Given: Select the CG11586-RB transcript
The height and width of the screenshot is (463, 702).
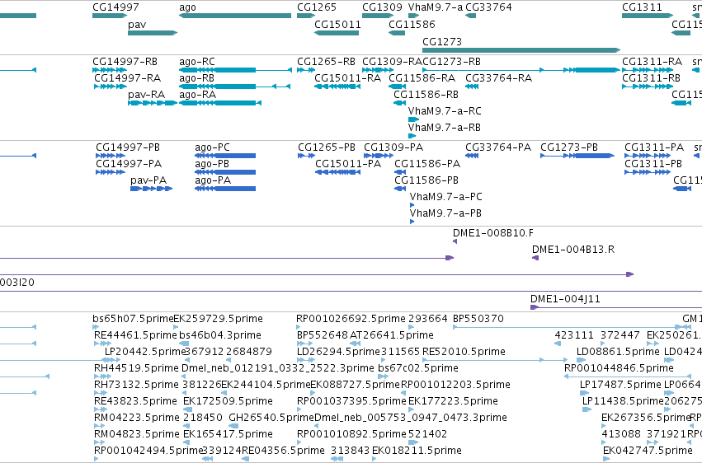Looking at the screenshot, I should pos(399,103).
